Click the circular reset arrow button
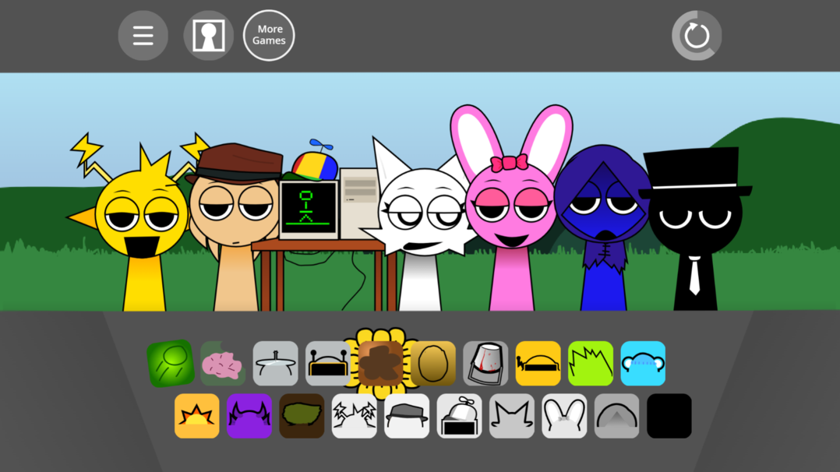The width and height of the screenshot is (840, 472). [697, 35]
